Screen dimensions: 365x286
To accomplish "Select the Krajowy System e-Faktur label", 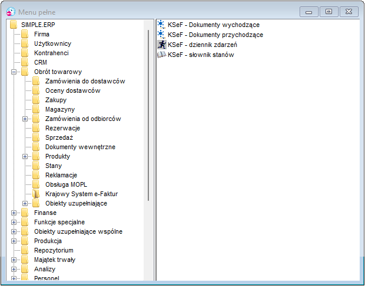I will pyautogui.click(x=81, y=194).
